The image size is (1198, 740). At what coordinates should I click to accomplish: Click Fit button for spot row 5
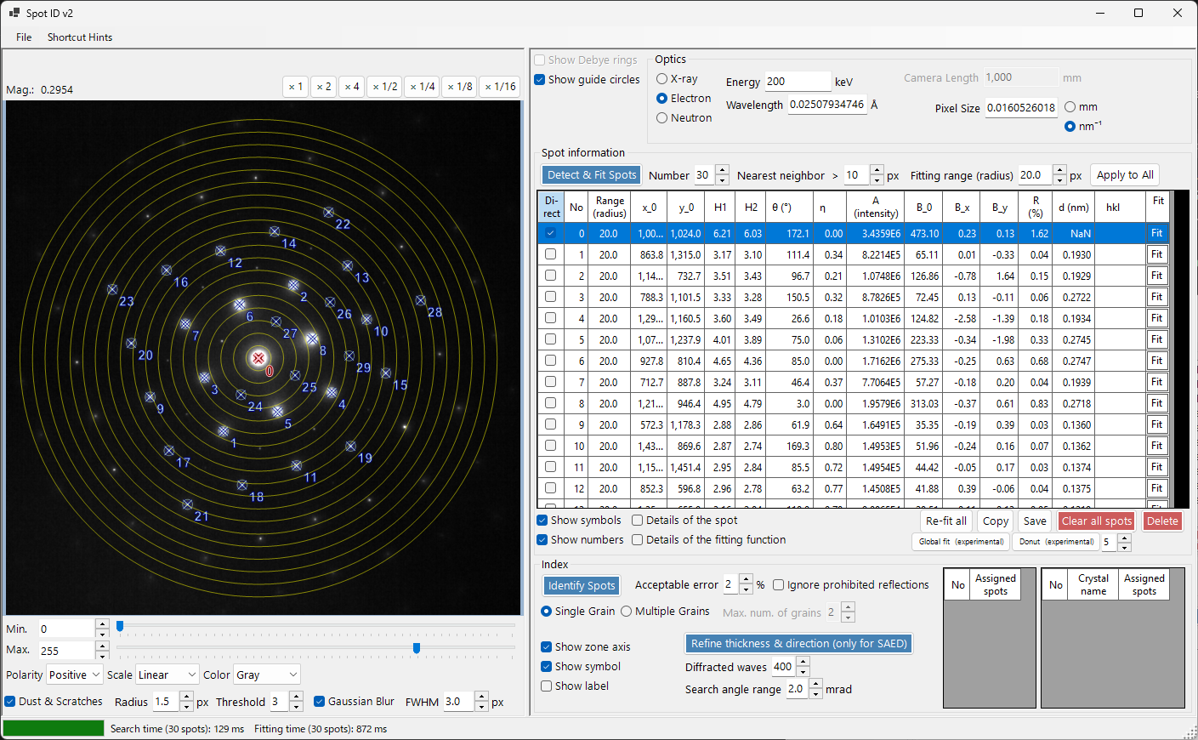(1157, 339)
